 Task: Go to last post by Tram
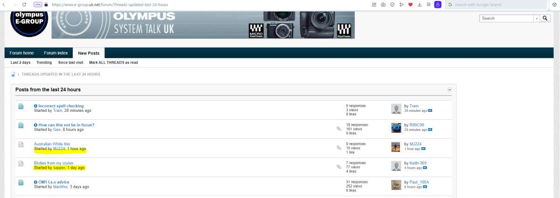pos(430,111)
